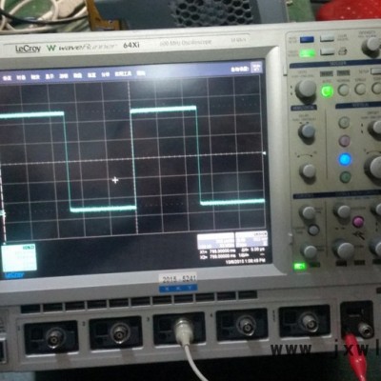Hit the print button beside the printer icon
381x381 pixels.
[327, 51]
